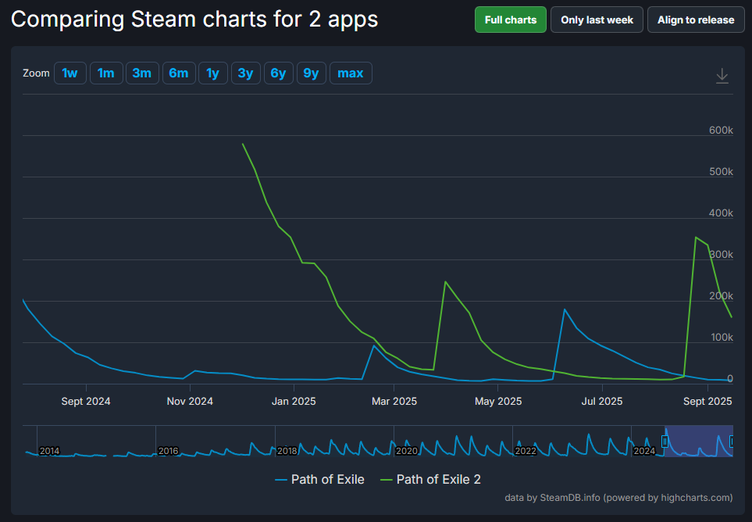This screenshot has height=522, width=752.
Task: Click the Jul 2025 axis label
Action: [x=602, y=401]
